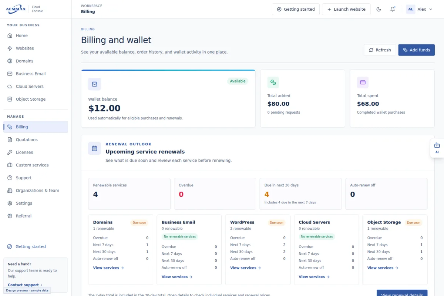
Task: Click the $68.00 total spent amount
Action: click(x=368, y=104)
